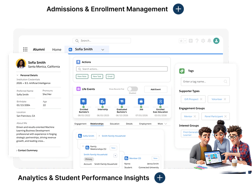
Task: Expand Analytics & Student Performance Insights plus button
Action: tap(160, 178)
